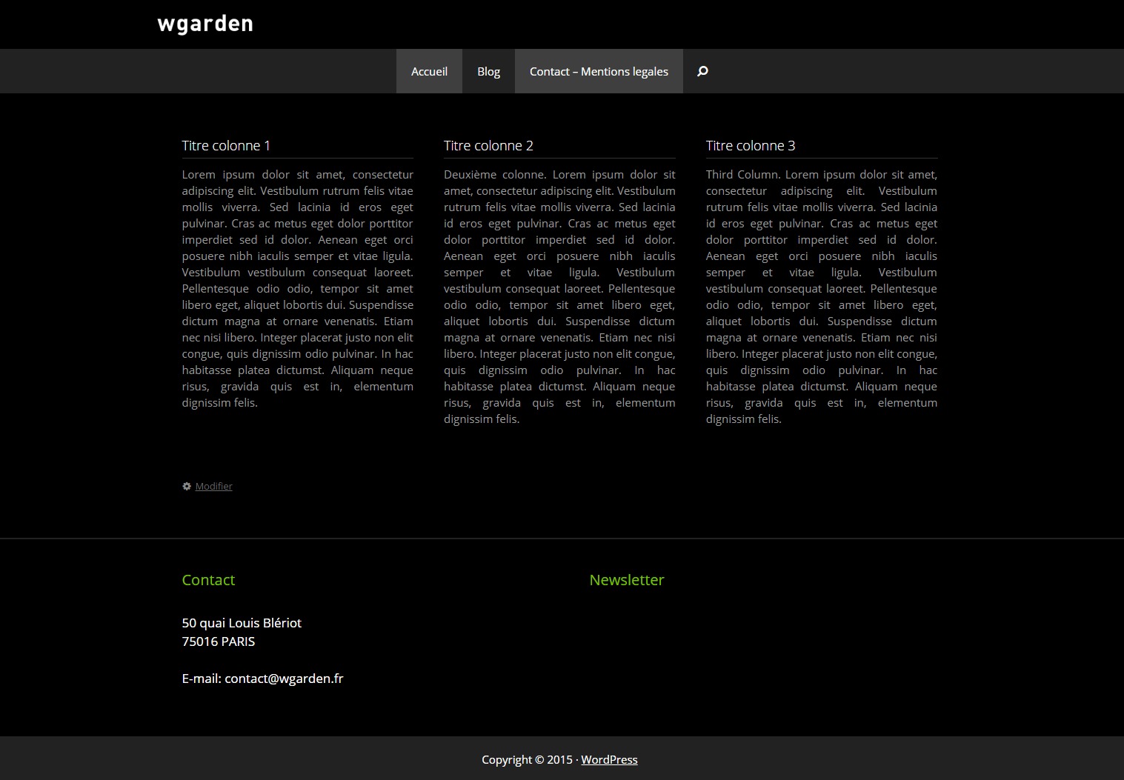Click the Copyright © 2015 text
The height and width of the screenshot is (780, 1124).
(527, 759)
